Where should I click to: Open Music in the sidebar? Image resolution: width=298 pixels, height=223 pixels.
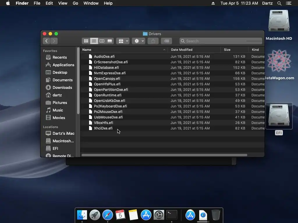(54, 110)
